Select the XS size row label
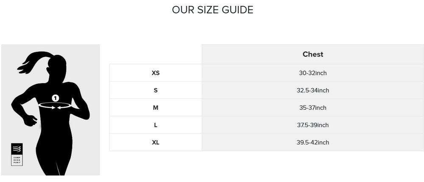 point(156,73)
